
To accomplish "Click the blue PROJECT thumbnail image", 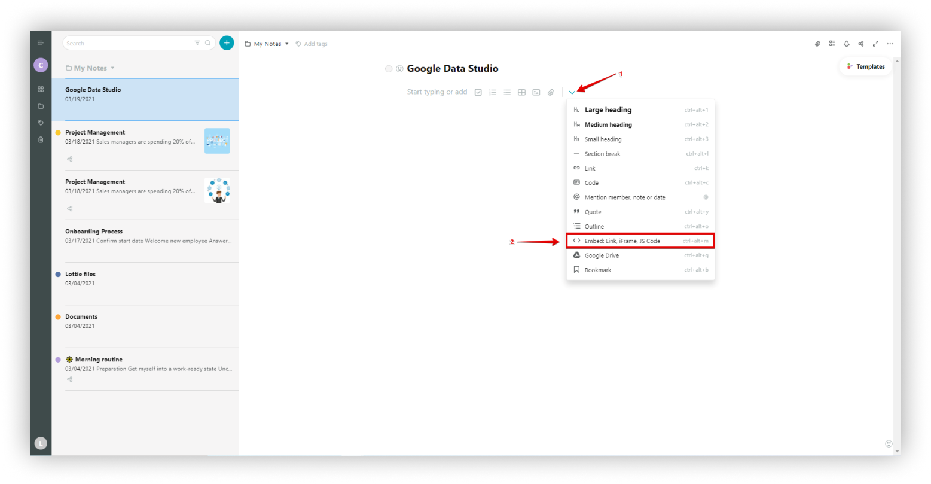I will (x=217, y=141).
